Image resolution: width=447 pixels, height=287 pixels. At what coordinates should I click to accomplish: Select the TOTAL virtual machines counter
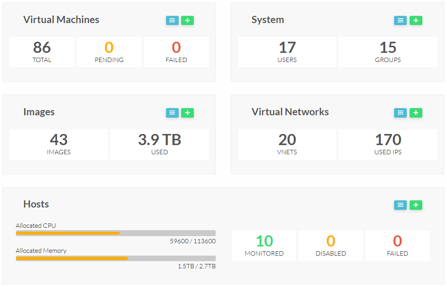pyautogui.click(x=41, y=52)
